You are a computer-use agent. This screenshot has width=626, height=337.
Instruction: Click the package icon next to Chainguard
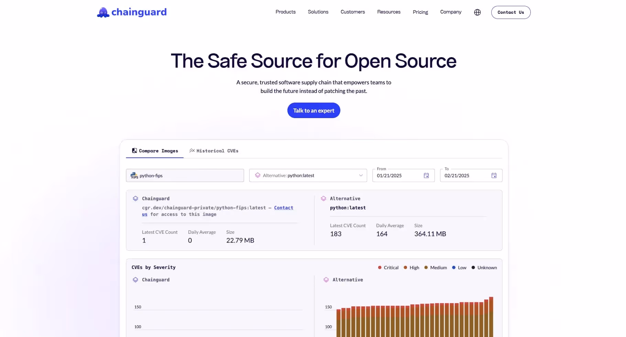click(135, 198)
